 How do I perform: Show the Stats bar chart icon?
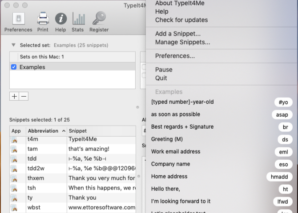pyautogui.click(x=78, y=22)
